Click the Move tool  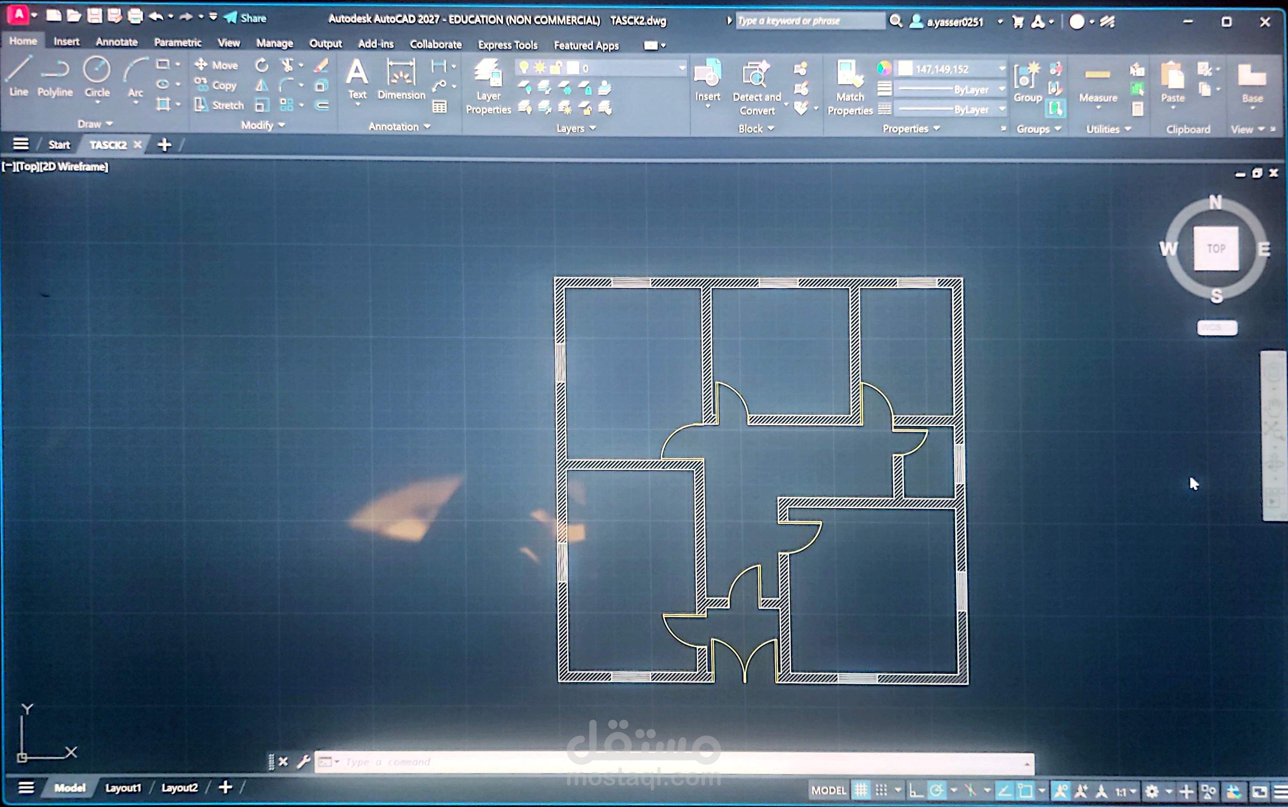point(216,65)
